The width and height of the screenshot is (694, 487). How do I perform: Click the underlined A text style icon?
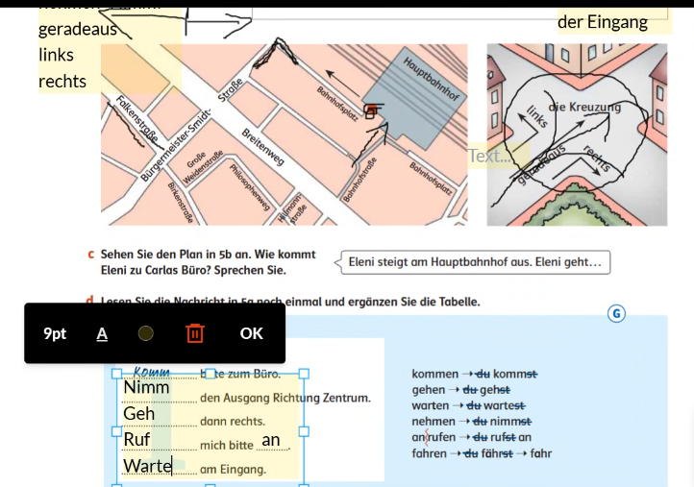point(102,333)
